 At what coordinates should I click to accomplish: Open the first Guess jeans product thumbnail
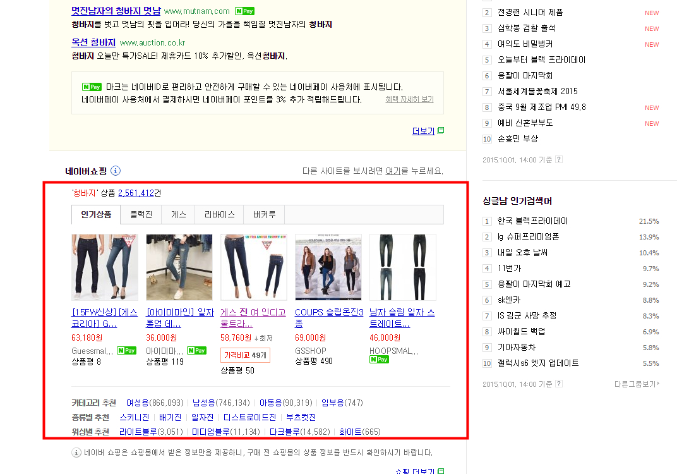[x=104, y=267]
